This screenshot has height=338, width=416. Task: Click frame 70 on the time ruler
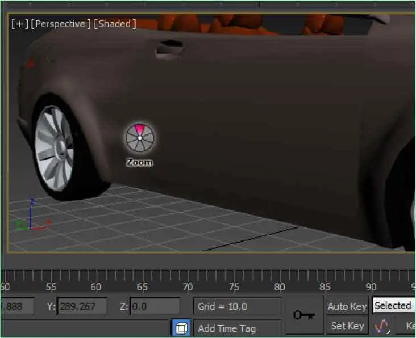(x=188, y=277)
